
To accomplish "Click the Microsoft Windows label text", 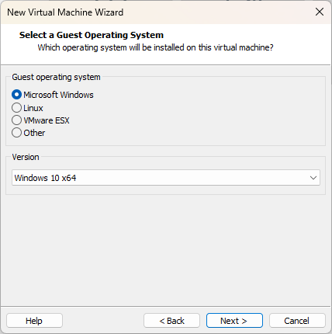I will point(58,95).
